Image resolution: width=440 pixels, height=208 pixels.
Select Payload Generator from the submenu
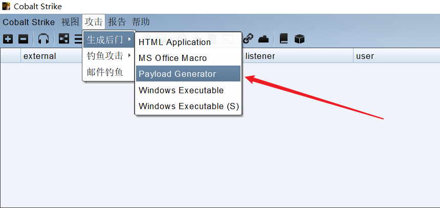coord(178,74)
